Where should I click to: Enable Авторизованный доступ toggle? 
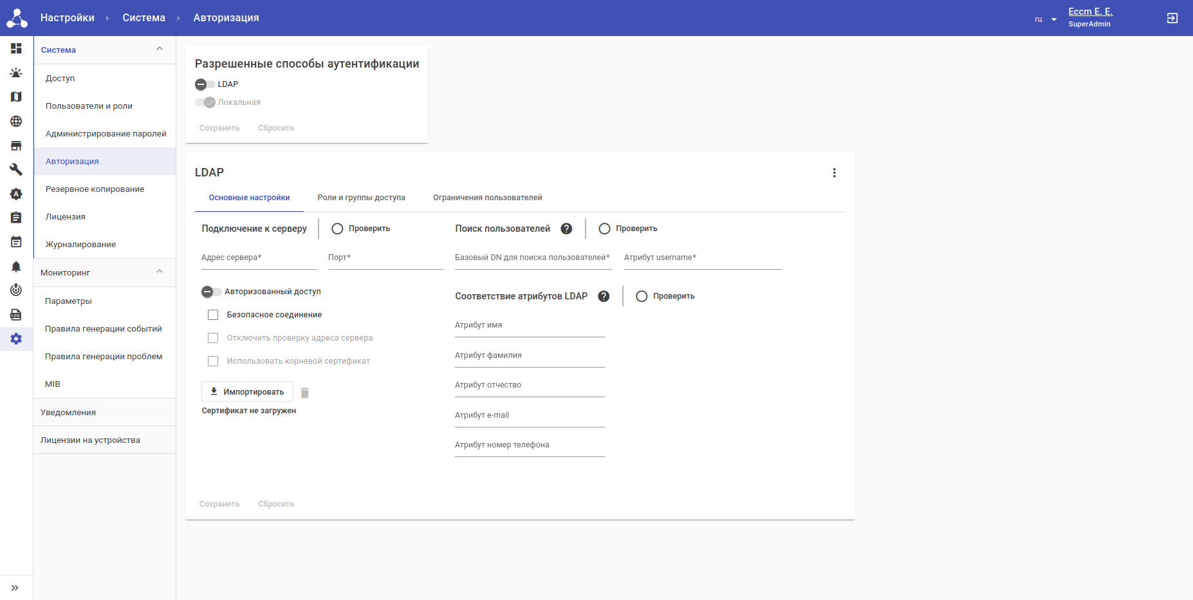click(211, 292)
